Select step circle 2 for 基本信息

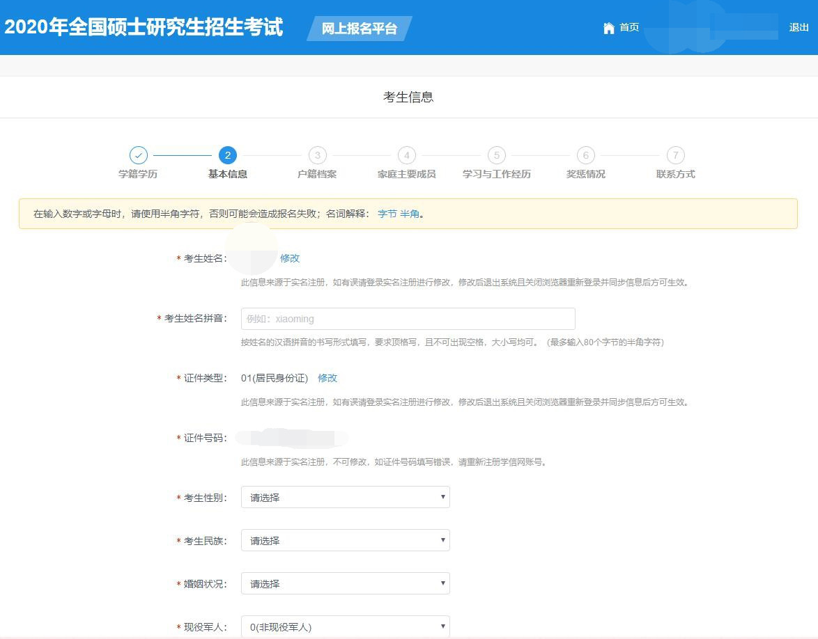[228, 156]
